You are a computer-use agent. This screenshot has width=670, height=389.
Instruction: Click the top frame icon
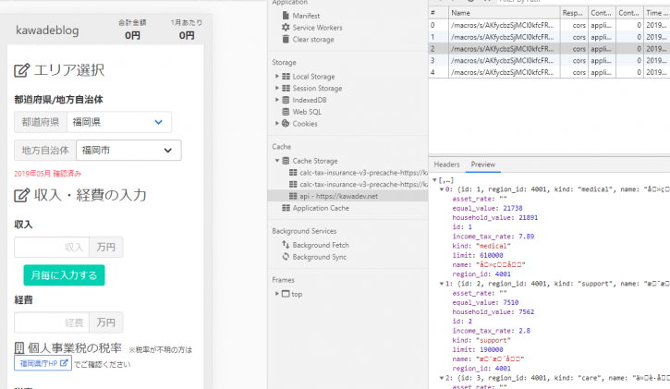point(286,294)
